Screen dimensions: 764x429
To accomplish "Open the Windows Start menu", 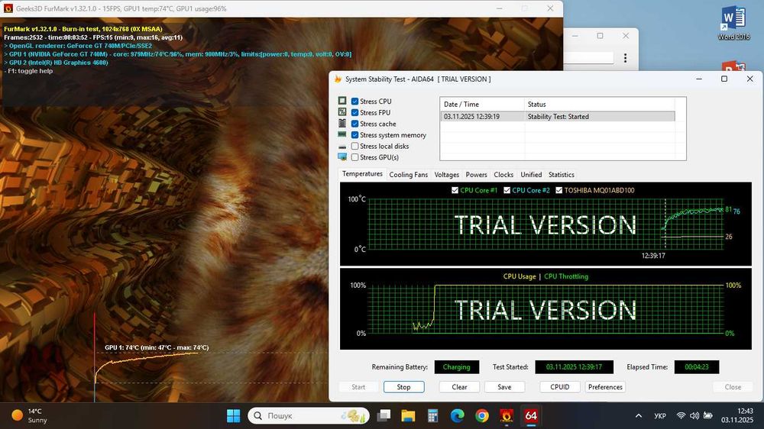I will (x=234, y=416).
